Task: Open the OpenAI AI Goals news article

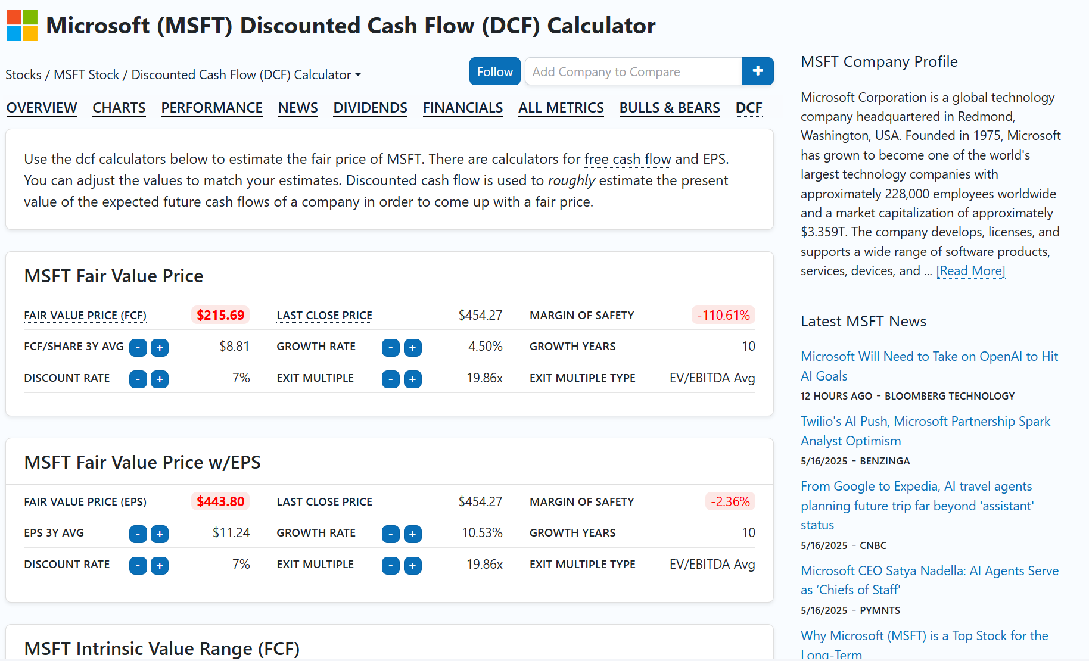Action: pos(929,366)
